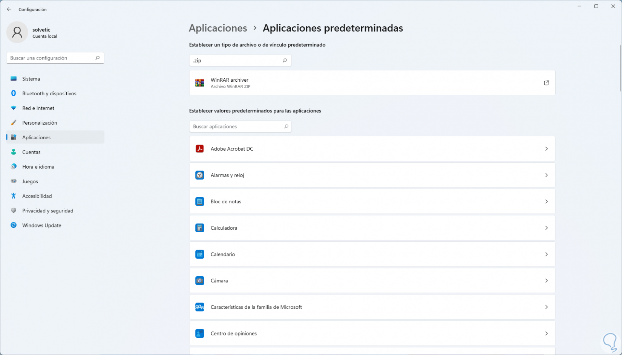Click the search magnifier in Buscar aplicaciones
Image resolution: width=622 pixels, height=355 pixels.
pos(286,126)
